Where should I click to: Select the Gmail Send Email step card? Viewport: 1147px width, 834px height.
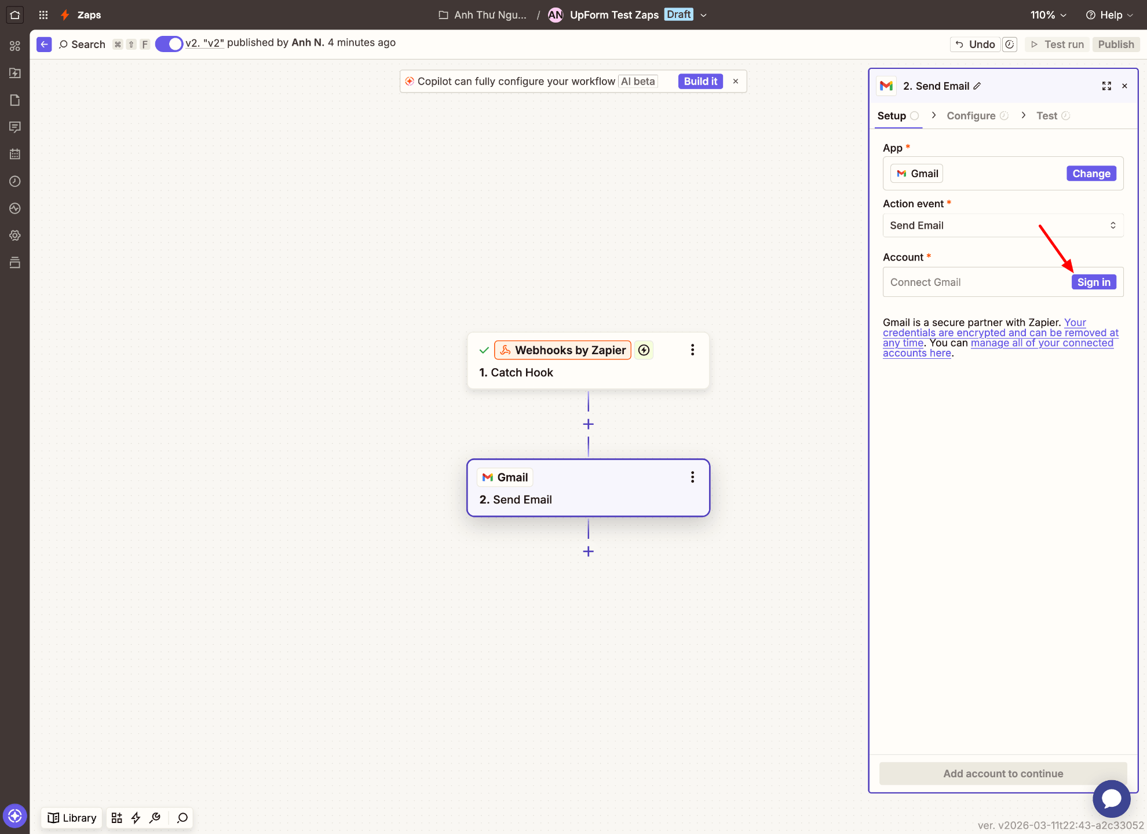click(588, 488)
